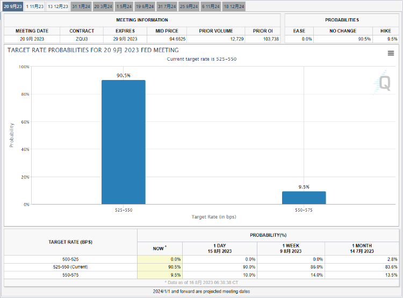Screen dimensions: 403x298
Task: Click the CONTRACT column header
Action: click(82, 31)
